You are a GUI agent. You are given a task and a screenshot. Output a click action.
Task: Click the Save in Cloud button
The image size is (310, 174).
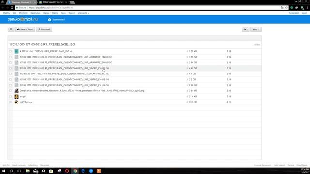(x=25, y=29)
